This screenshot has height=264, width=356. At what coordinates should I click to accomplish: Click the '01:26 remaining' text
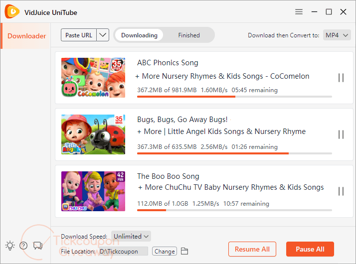(254, 147)
